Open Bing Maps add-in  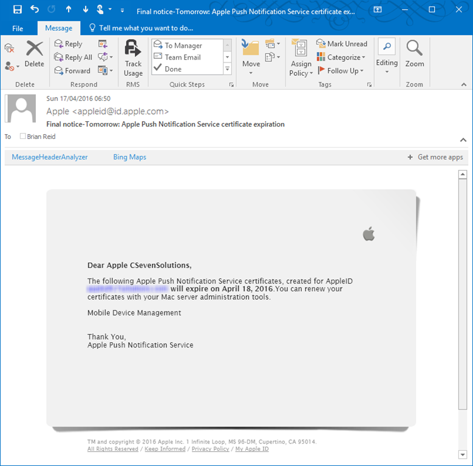130,157
